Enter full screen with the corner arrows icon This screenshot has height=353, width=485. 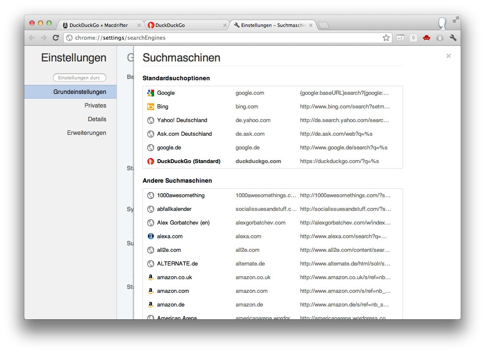[456, 20]
